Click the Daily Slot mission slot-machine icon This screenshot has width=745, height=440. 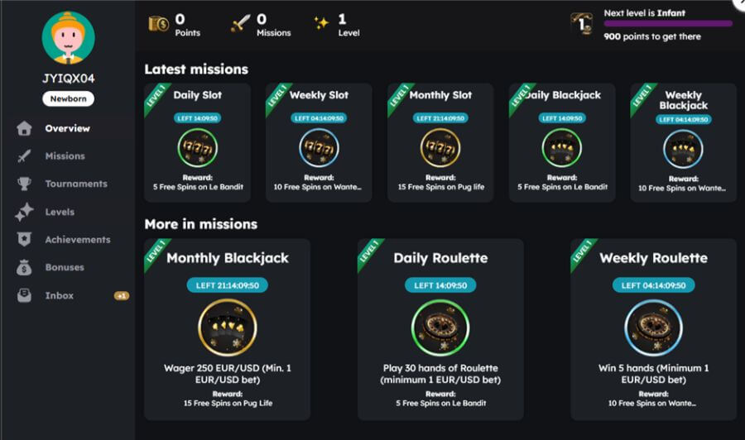(x=198, y=148)
